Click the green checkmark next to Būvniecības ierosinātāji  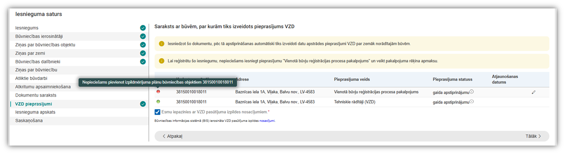143,36
